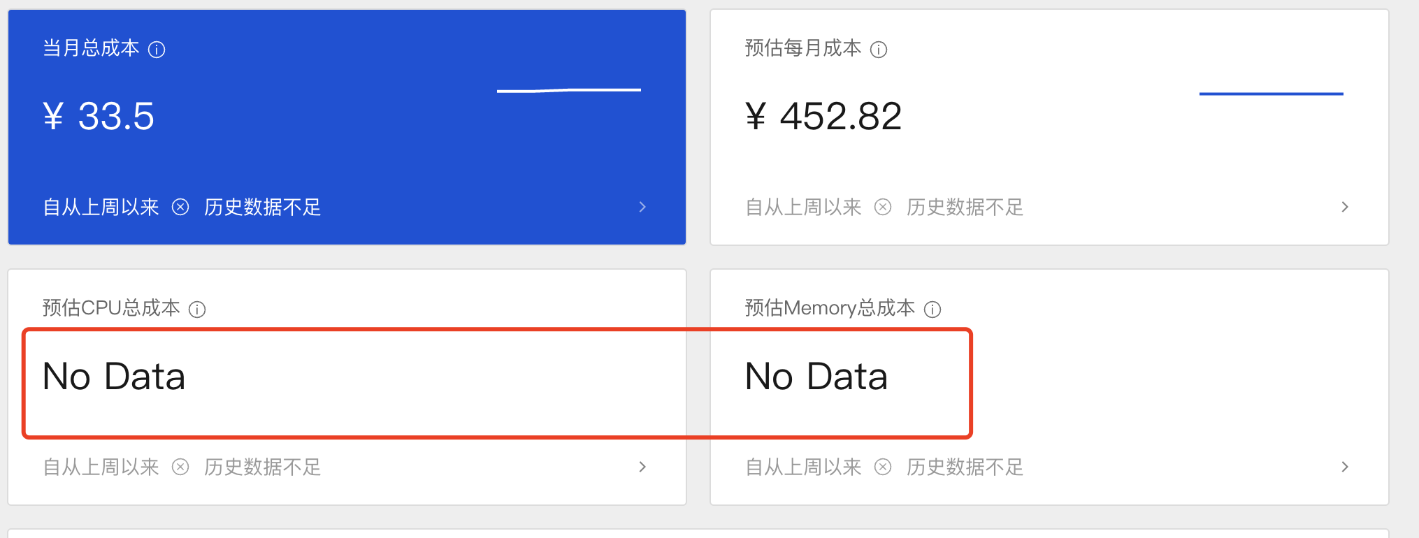Screen dimensions: 1419x538
Task: Click the crossed-circle icon on 预估Memory总成本 card
Action: click(x=883, y=467)
